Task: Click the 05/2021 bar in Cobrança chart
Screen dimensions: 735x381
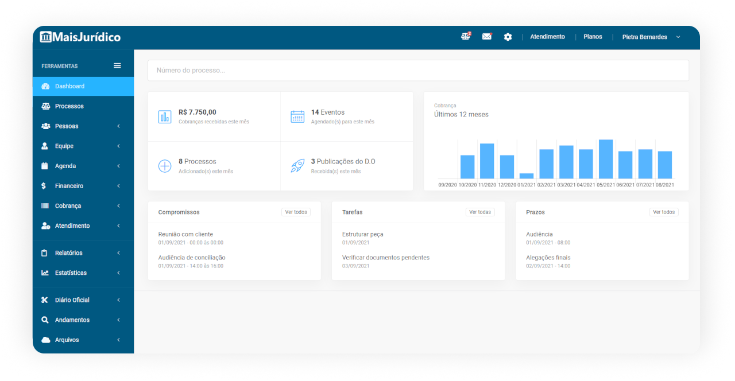Action: pos(606,159)
